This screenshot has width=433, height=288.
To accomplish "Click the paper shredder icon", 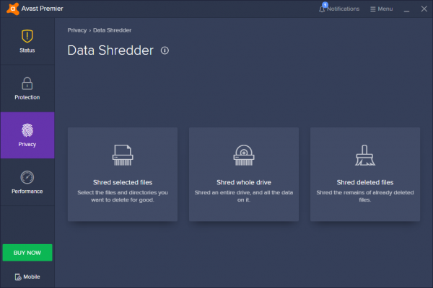I will coord(123,156).
